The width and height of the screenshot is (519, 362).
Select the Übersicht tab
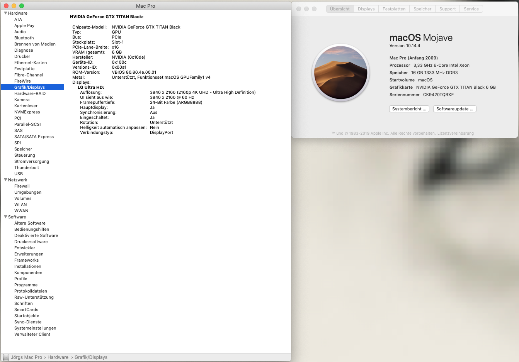(340, 9)
